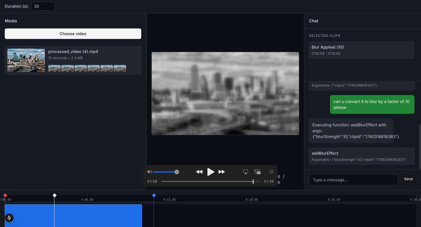The image size is (421, 227).
Task: Click the filmstrip frames under file name
Action: [x=87, y=68]
